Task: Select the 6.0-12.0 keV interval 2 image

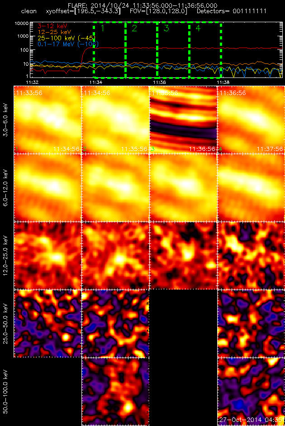Action: [115, 188]
